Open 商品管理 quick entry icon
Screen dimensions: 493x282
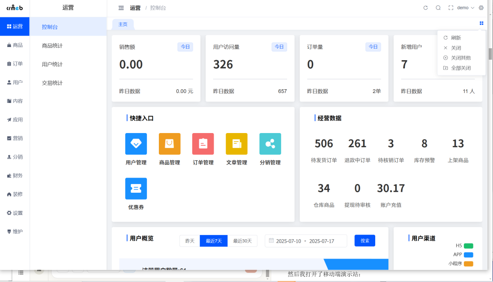[x=169, y=144]
